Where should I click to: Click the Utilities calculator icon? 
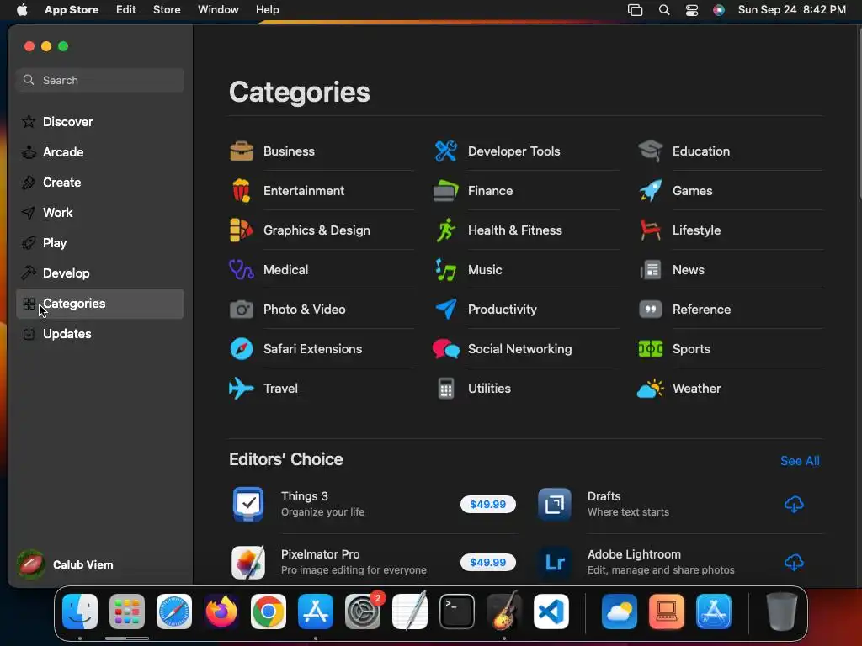446,389
